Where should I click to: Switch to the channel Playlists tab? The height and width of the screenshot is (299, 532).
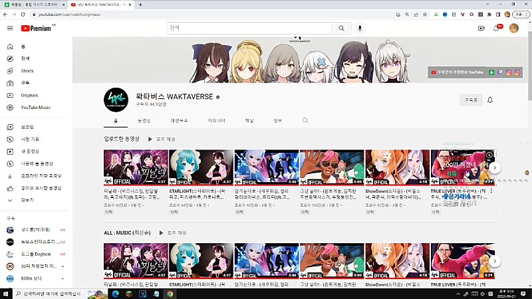click(x=179, y=121)
